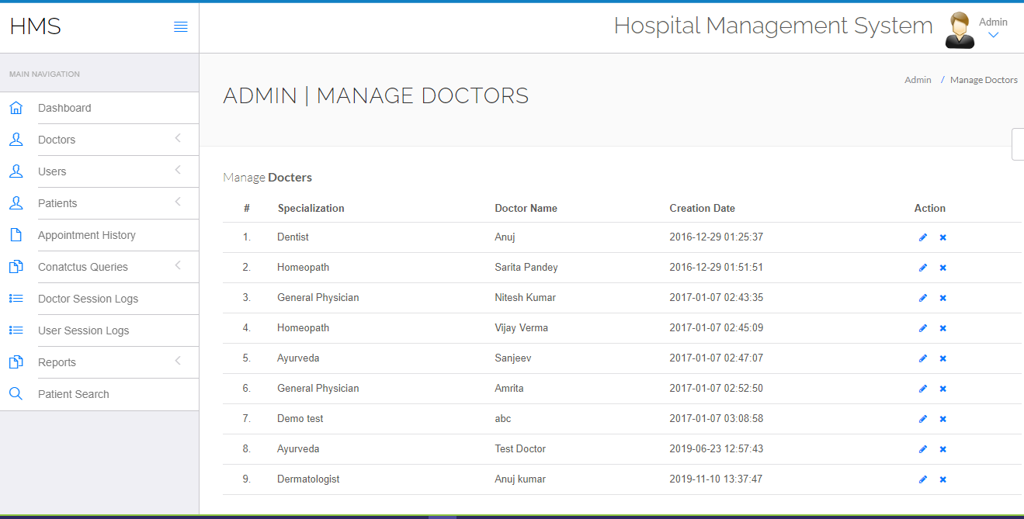Screen dimensions: 1024x519
Task: Click the Admin avatar picture
Action: pyautogui.click(x=960, y=30)
